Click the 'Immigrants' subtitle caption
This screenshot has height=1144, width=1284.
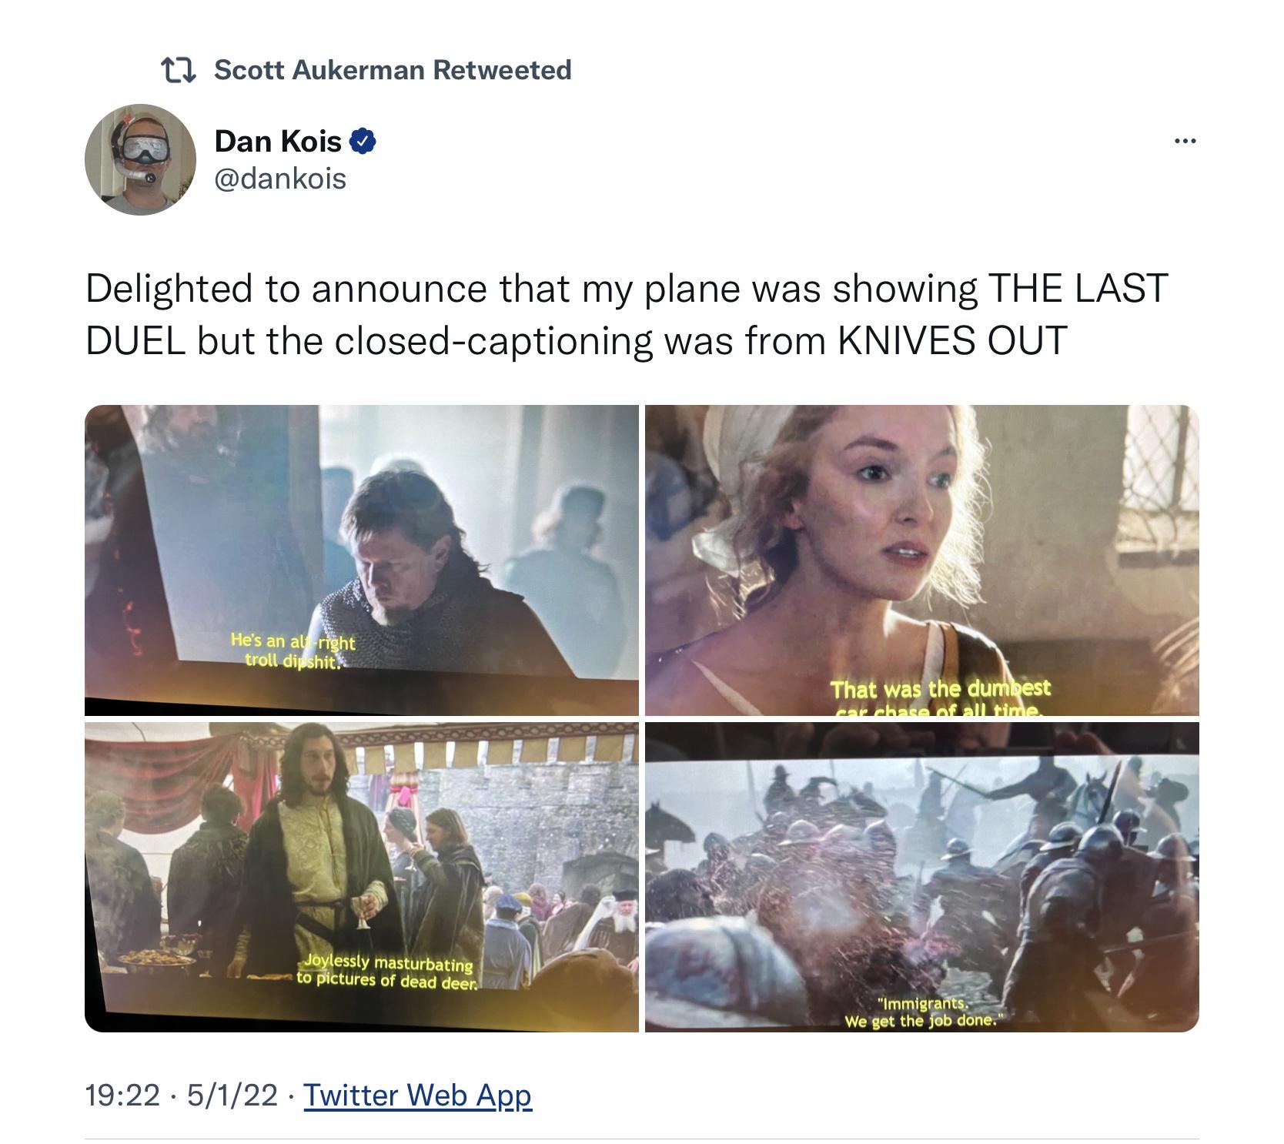point(924,1013)
